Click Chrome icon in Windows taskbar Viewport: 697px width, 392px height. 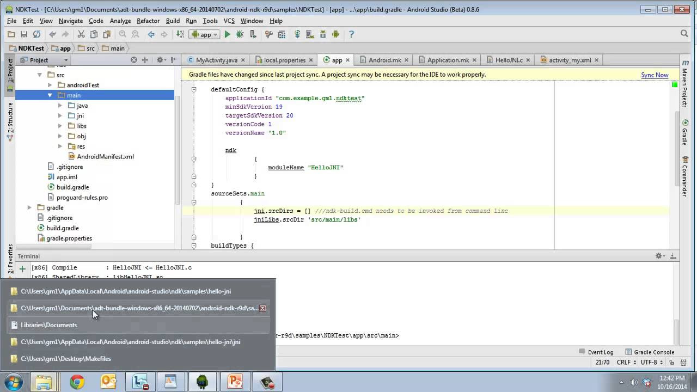click(x=77, y=382)
